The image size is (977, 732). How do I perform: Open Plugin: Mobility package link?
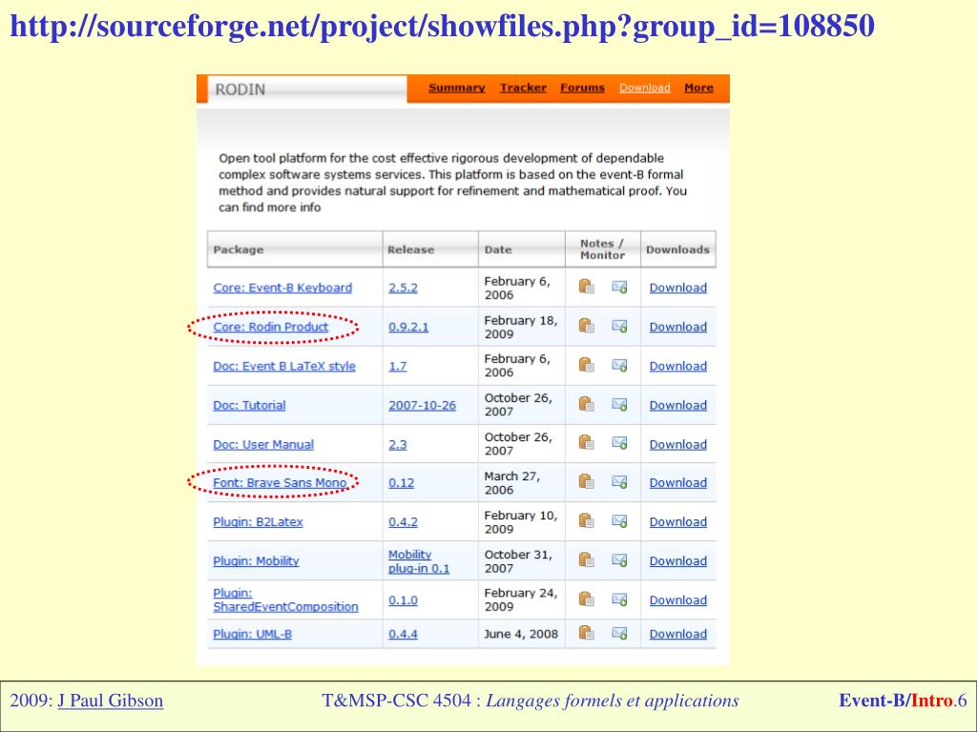click(256, 560)
